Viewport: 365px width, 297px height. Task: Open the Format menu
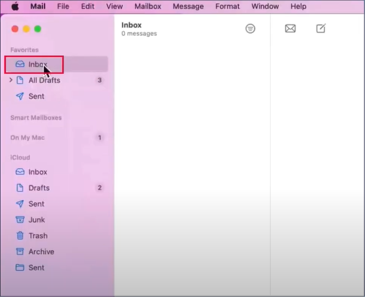click(228, 6)
